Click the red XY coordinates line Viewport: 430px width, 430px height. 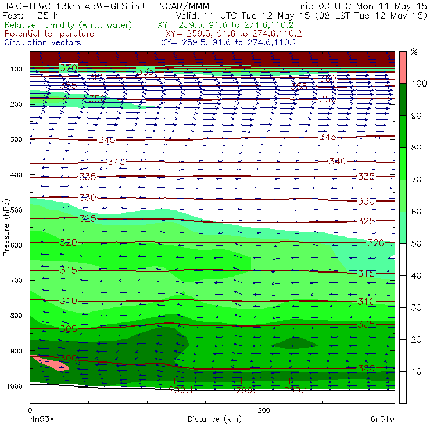pyautogui.click(x=234, y=34)
